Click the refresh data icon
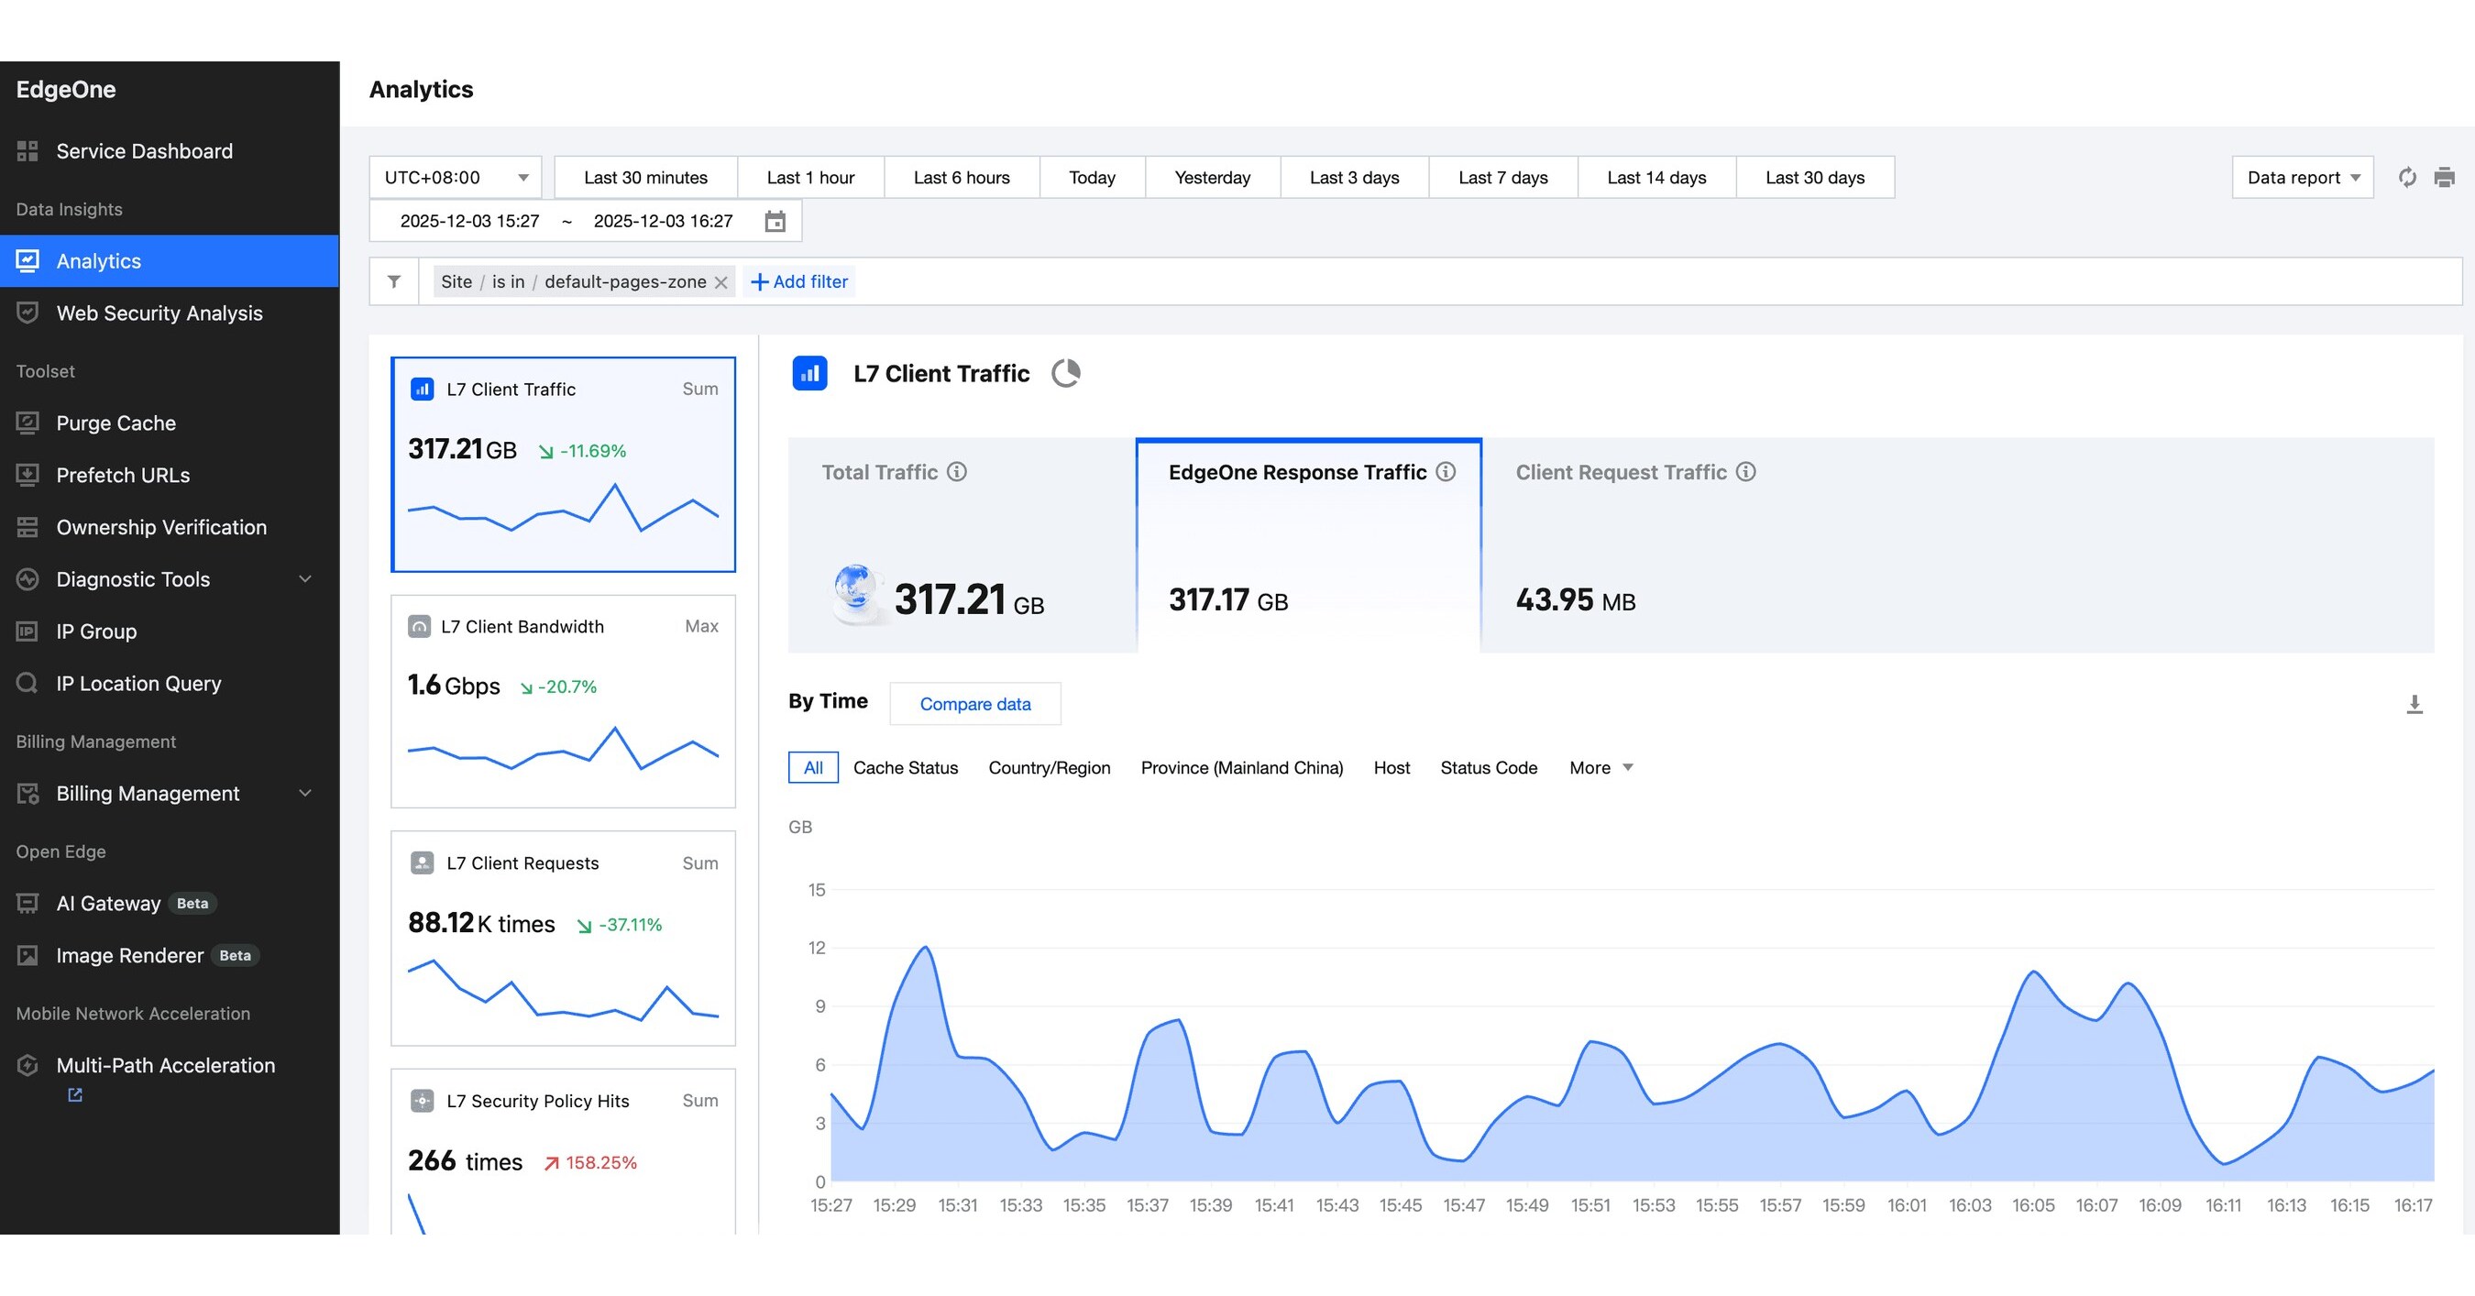Viewport: 2475px width, 1296px height. click(2407, 178)
